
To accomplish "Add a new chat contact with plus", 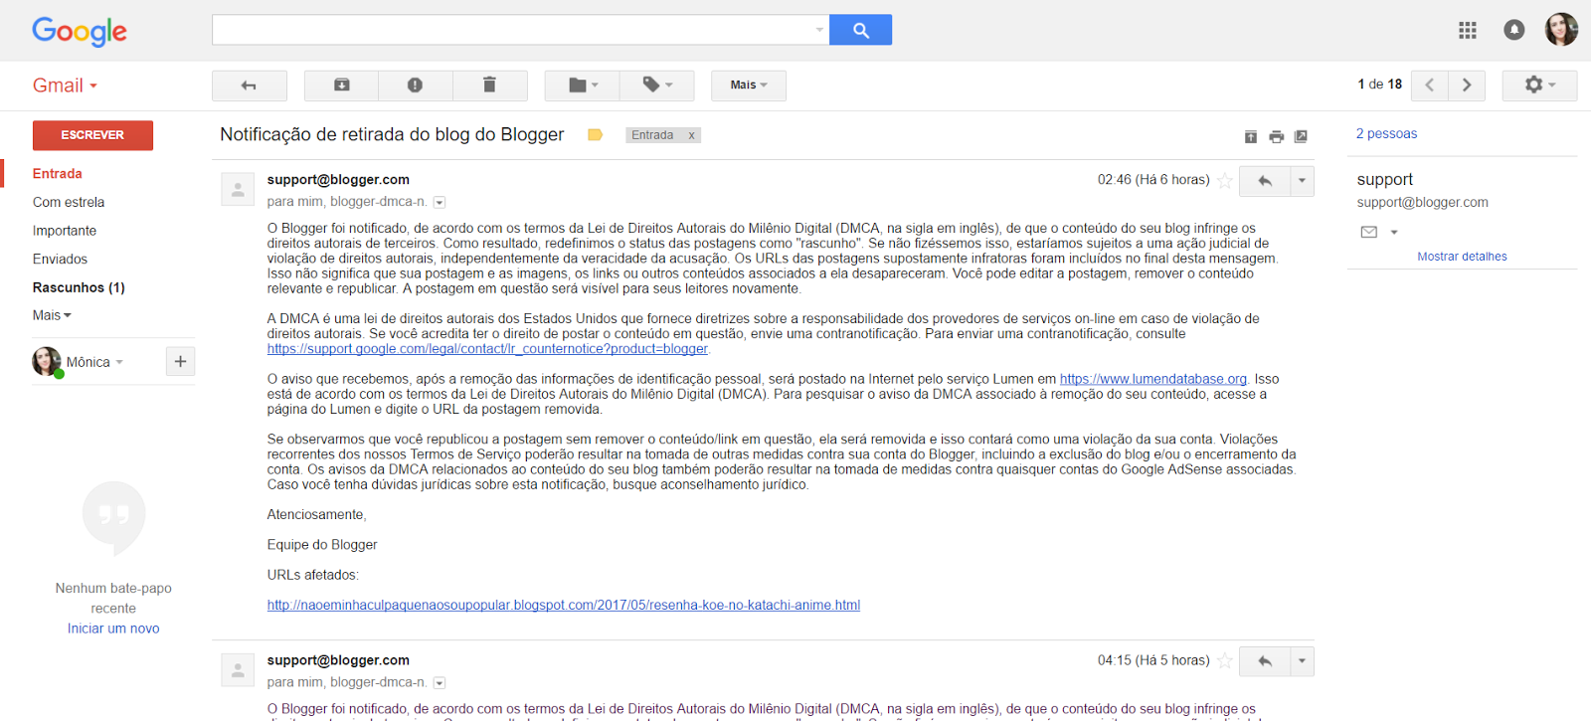I will [180, 362].
